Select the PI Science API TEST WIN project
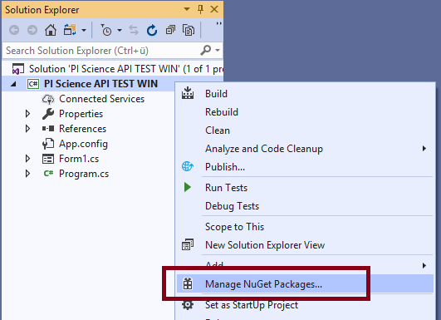 [x=100, y=84]
